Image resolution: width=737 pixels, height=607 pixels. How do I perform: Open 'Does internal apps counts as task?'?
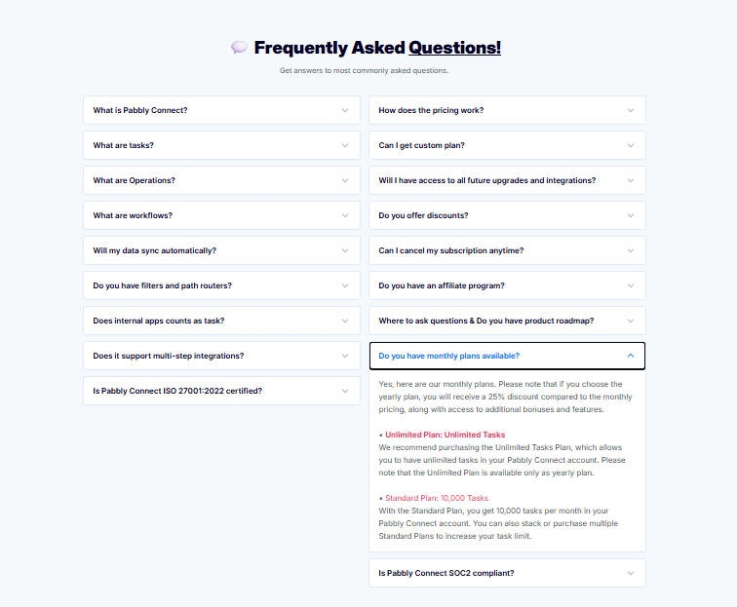tap(221, 321)
